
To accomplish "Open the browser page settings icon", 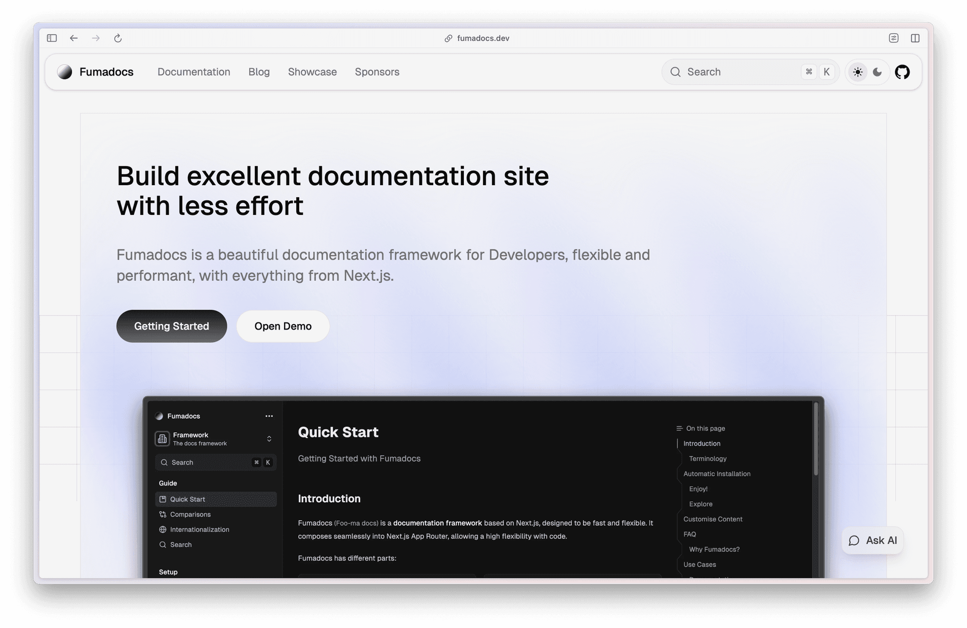I will [x=893, y=38].
